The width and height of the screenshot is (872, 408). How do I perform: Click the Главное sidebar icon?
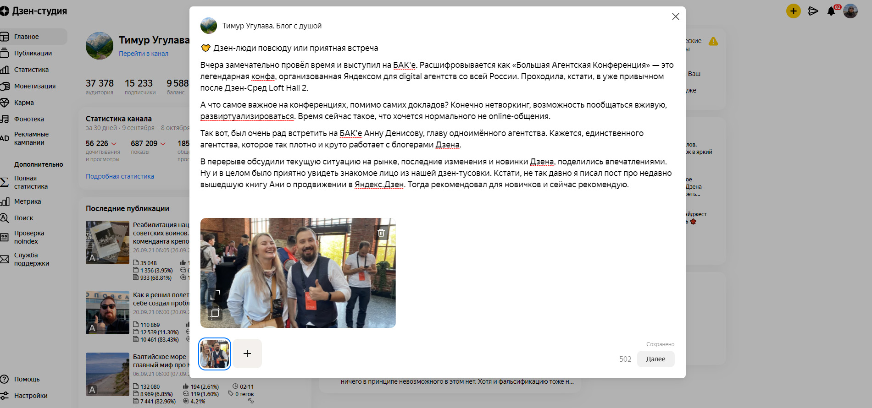[x=5, y=37]
